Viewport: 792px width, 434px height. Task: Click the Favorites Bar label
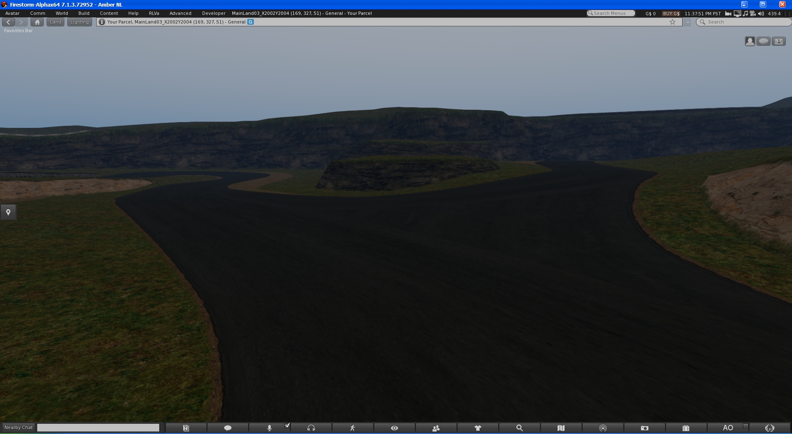click(18, 31)
